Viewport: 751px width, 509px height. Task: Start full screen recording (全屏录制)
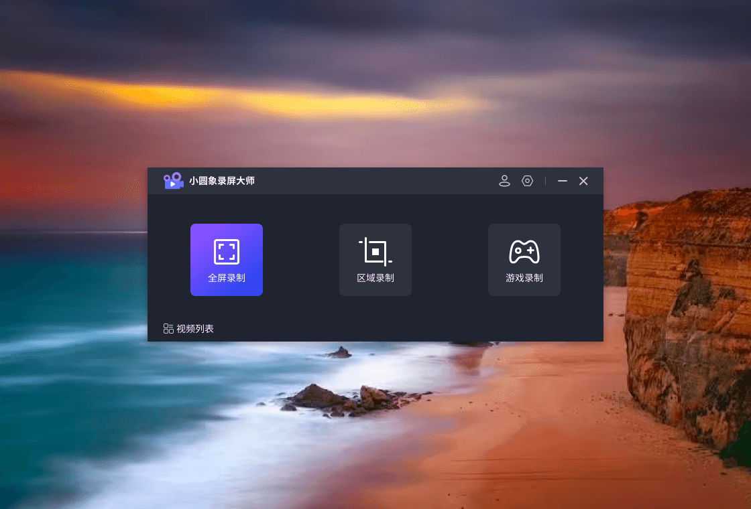(x=227, y=260)
